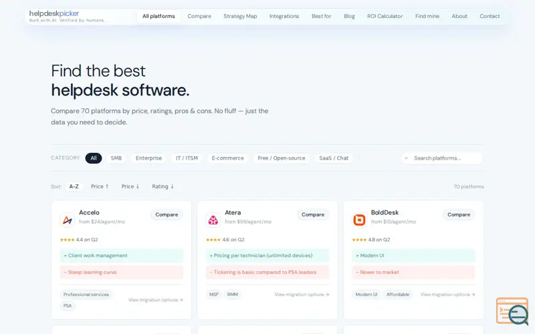This screenshot has height=334, width=535.
Task: Click Compare on the BoldDesk card
Action: click(x=459, y=214)
